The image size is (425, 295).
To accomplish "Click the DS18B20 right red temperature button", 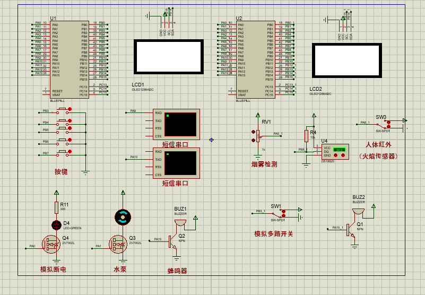I will pyautogui.click(x=343, y=155).
